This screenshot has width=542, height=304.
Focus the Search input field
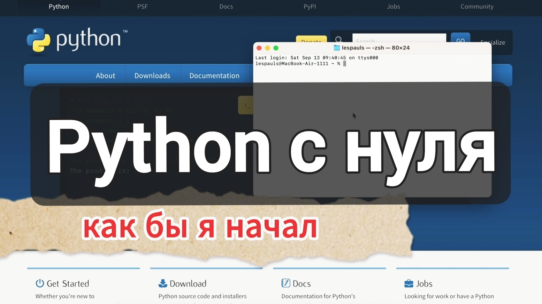point(399,38)
